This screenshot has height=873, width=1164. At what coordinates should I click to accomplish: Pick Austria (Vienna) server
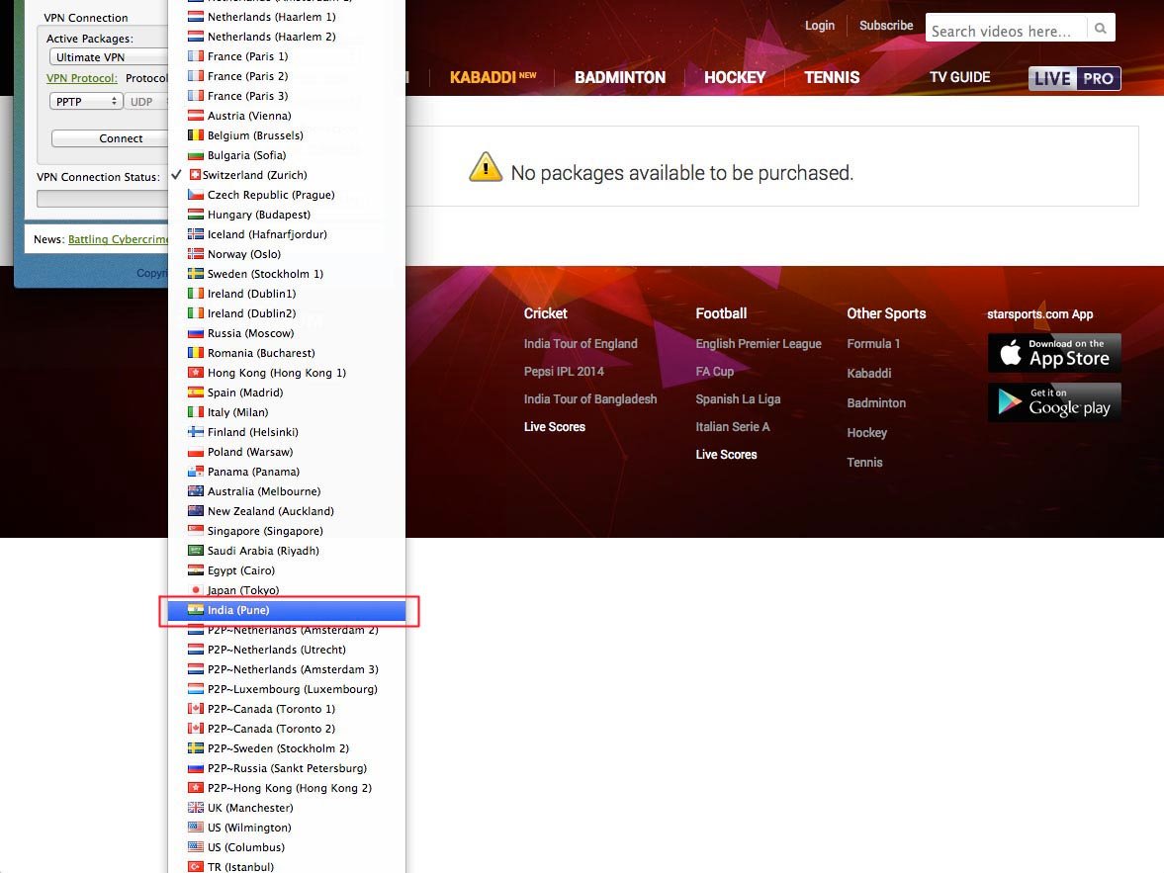287,116
